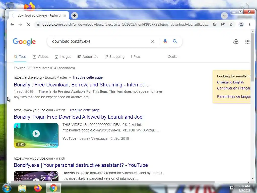Click the vertical scrollbar thumb
The height and width of the screenshot is (193, 257).
coord(252,57)
